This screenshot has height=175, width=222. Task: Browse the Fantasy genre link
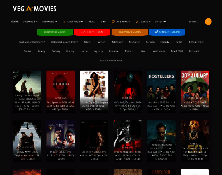click(x=56, y=51)
